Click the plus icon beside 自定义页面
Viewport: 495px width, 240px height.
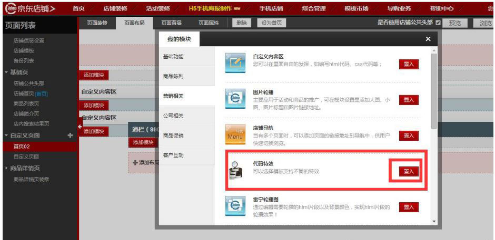[x=70, y=135]
